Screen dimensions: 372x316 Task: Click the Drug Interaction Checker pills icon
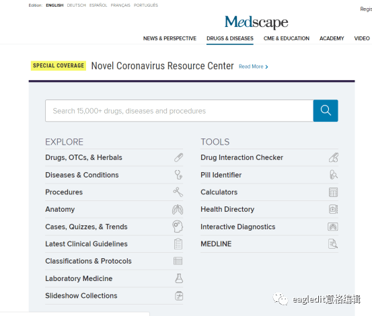pyautogui.click(x=334, y=157)
